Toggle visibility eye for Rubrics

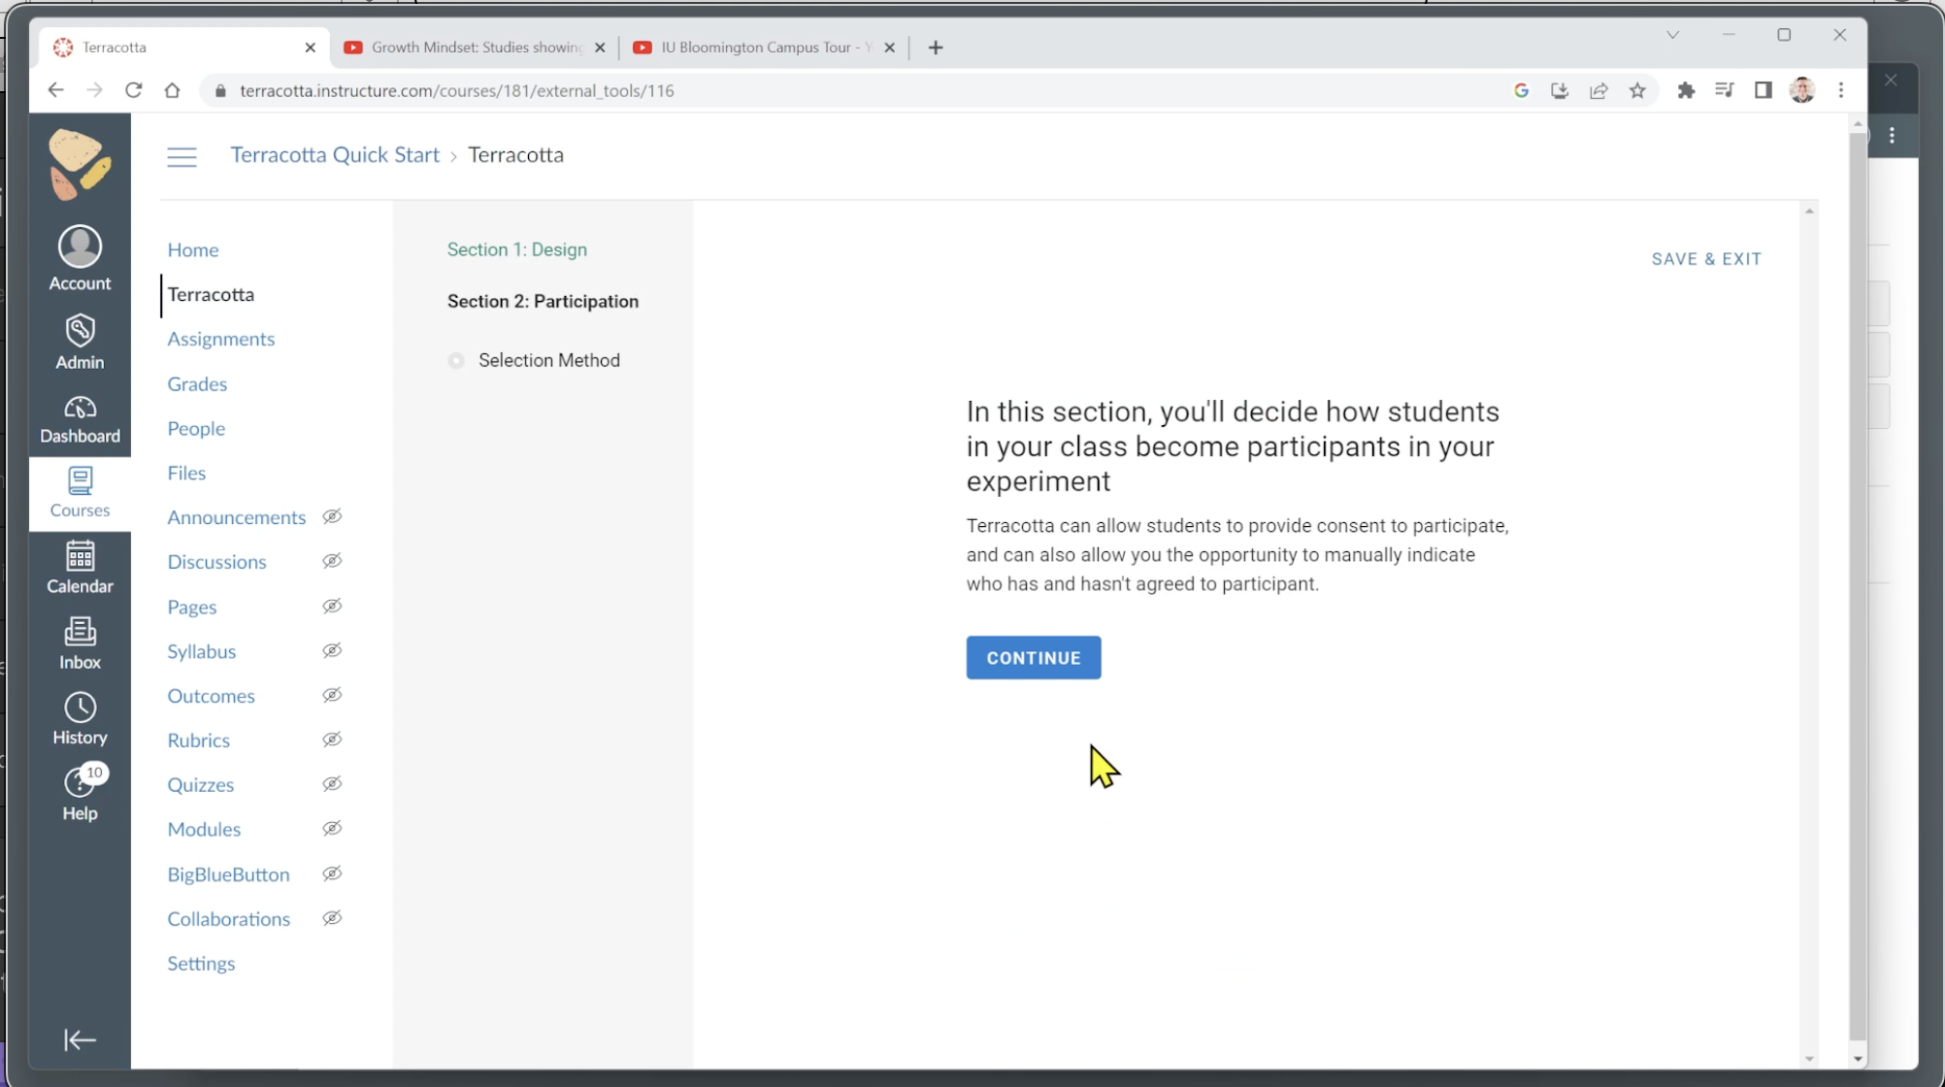(332, 740)
